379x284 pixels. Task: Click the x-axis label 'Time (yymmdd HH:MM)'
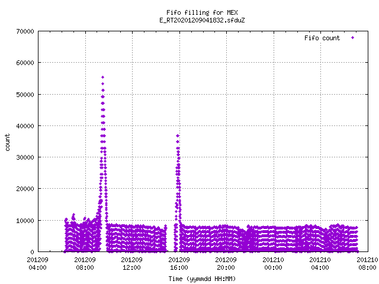202,279
